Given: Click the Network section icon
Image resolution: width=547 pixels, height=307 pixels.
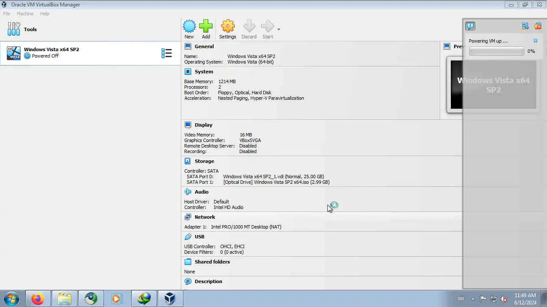Looking at the screenshot, I should (x=188, y=217).
